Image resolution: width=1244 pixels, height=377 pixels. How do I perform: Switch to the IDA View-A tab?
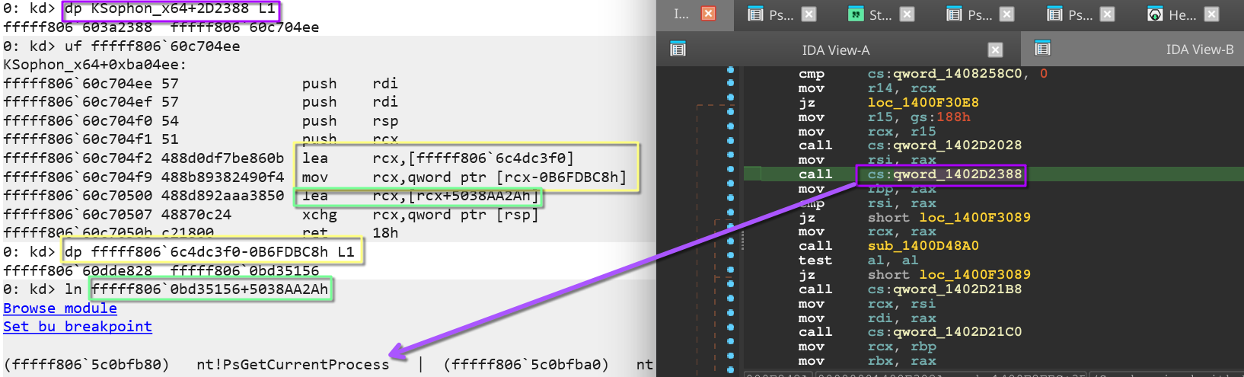(x=835, y=50)
